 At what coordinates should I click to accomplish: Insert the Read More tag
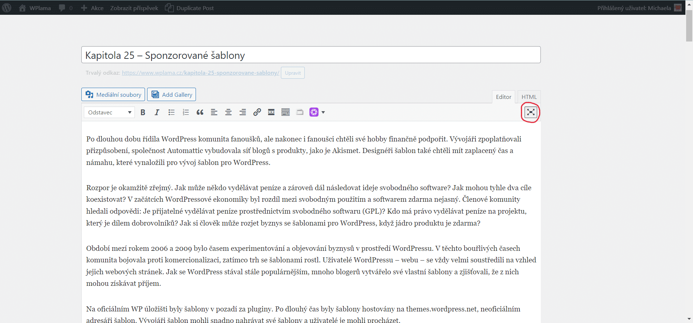click(x=271, y=112)
